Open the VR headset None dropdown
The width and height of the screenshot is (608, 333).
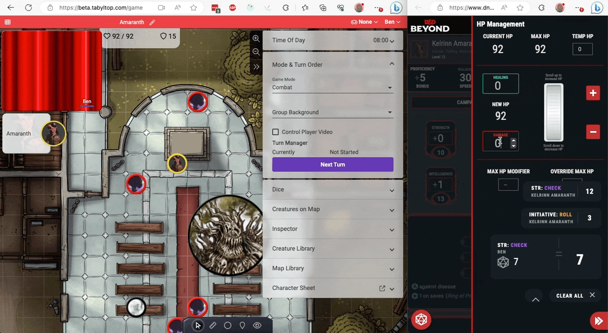[x=364, y=22]
